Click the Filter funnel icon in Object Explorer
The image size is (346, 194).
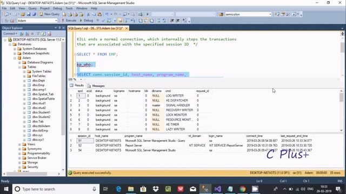pyautogui.click(x=38, y=33)
